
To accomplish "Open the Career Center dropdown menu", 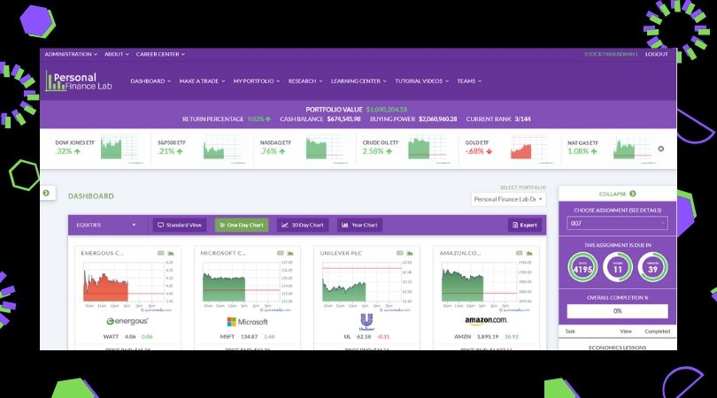I will tap(160, 54).
